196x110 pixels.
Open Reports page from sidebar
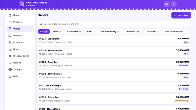[x=20, y=63]
